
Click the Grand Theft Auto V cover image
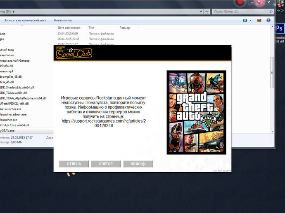point(197,112)
